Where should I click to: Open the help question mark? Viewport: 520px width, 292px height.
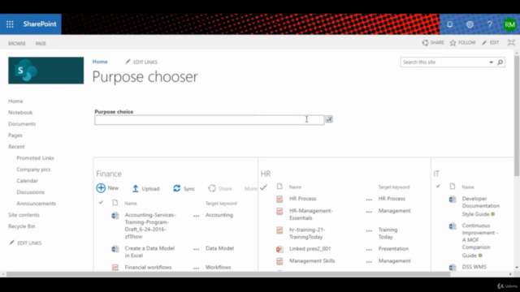pos(489,24)
